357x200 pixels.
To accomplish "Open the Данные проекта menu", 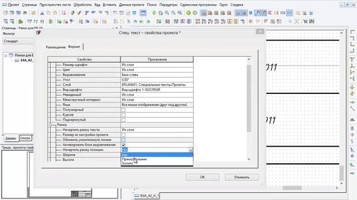I will 132,4.
